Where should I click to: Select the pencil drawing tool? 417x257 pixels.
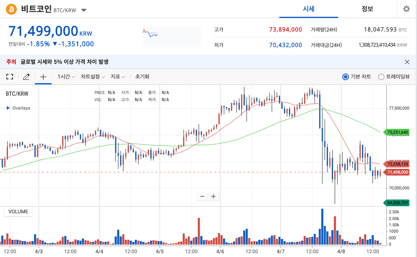26,77
